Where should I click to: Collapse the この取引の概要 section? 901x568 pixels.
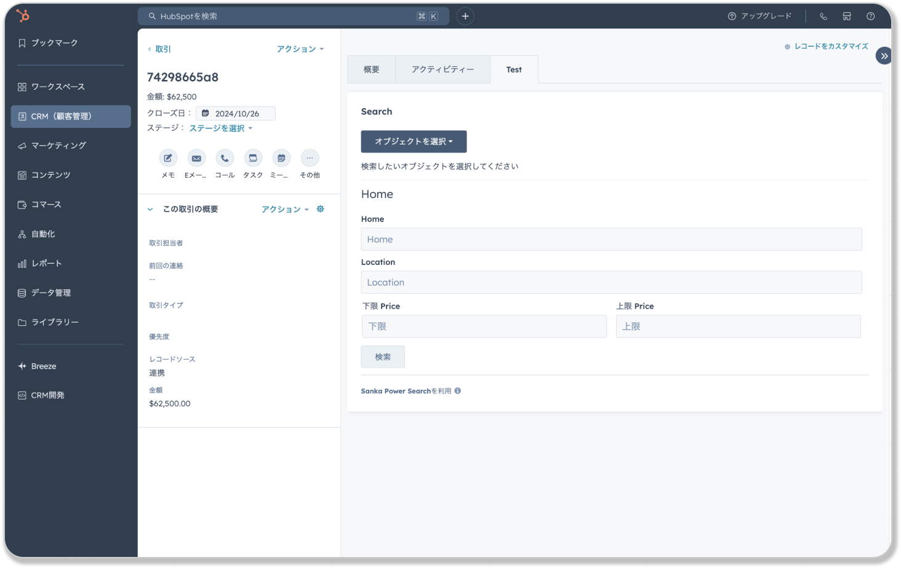(150, 210)
